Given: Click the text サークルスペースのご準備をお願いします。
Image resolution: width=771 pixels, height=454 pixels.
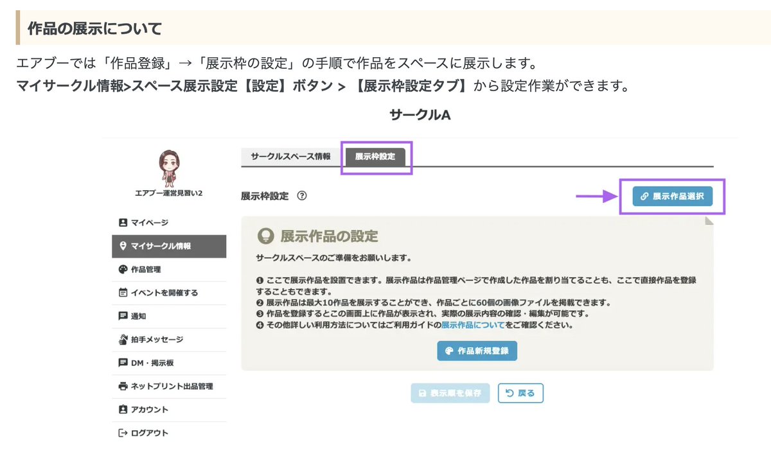Looking at the screenshot, I should click(333, 258).
